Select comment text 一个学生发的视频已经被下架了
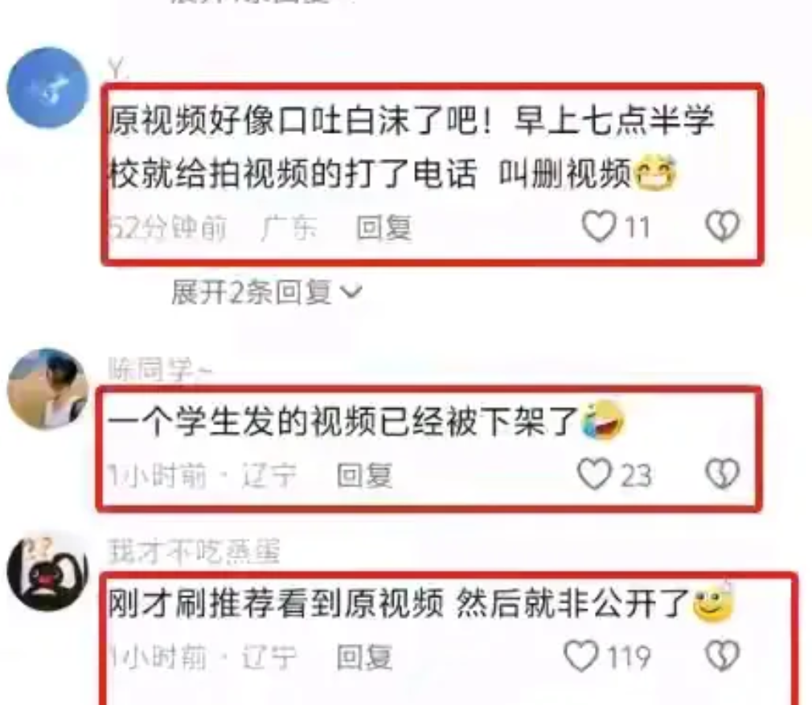 pos(343,421)
